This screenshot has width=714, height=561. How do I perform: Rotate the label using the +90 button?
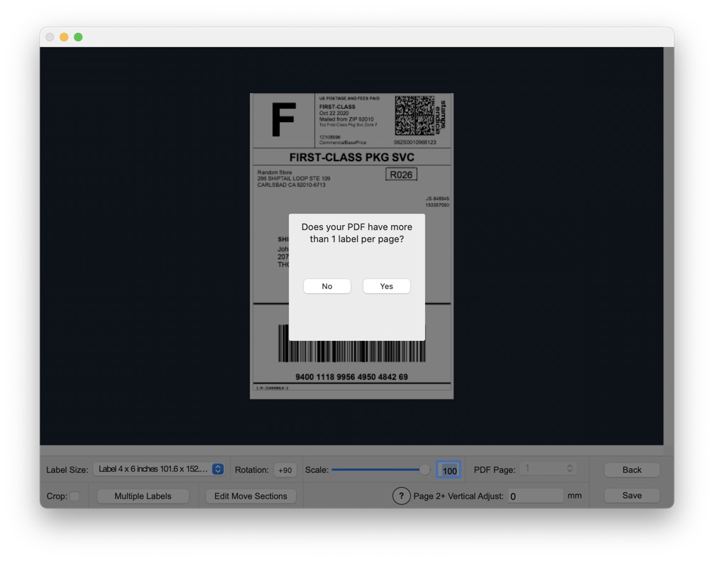point(285,470)
